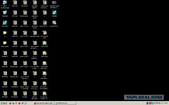This screenshot has height=105, width=169.
Task: Select the image file DSC06622
Action: tap(25, 3)
